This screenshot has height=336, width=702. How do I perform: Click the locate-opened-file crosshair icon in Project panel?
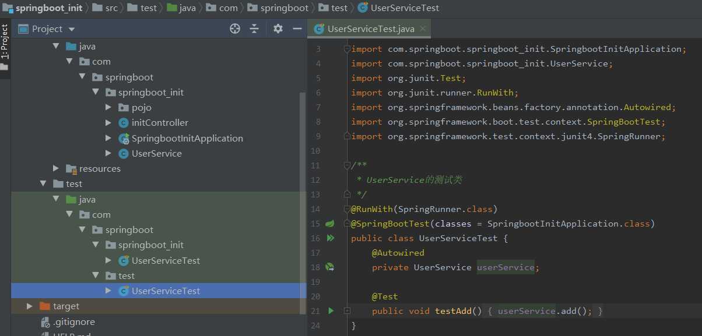[235, 29]
